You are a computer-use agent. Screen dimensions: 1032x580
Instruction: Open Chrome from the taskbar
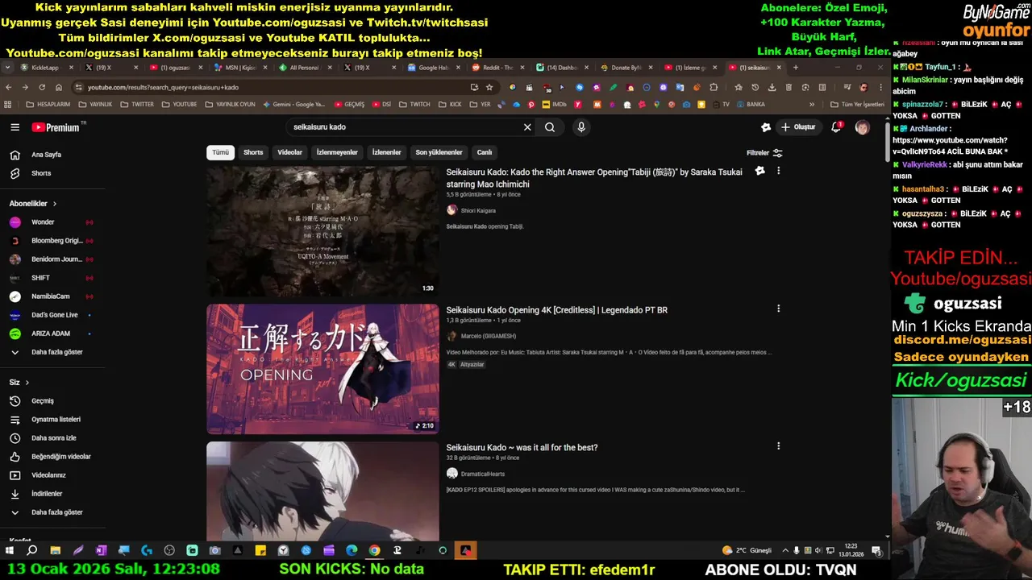[x=375, y=551]
